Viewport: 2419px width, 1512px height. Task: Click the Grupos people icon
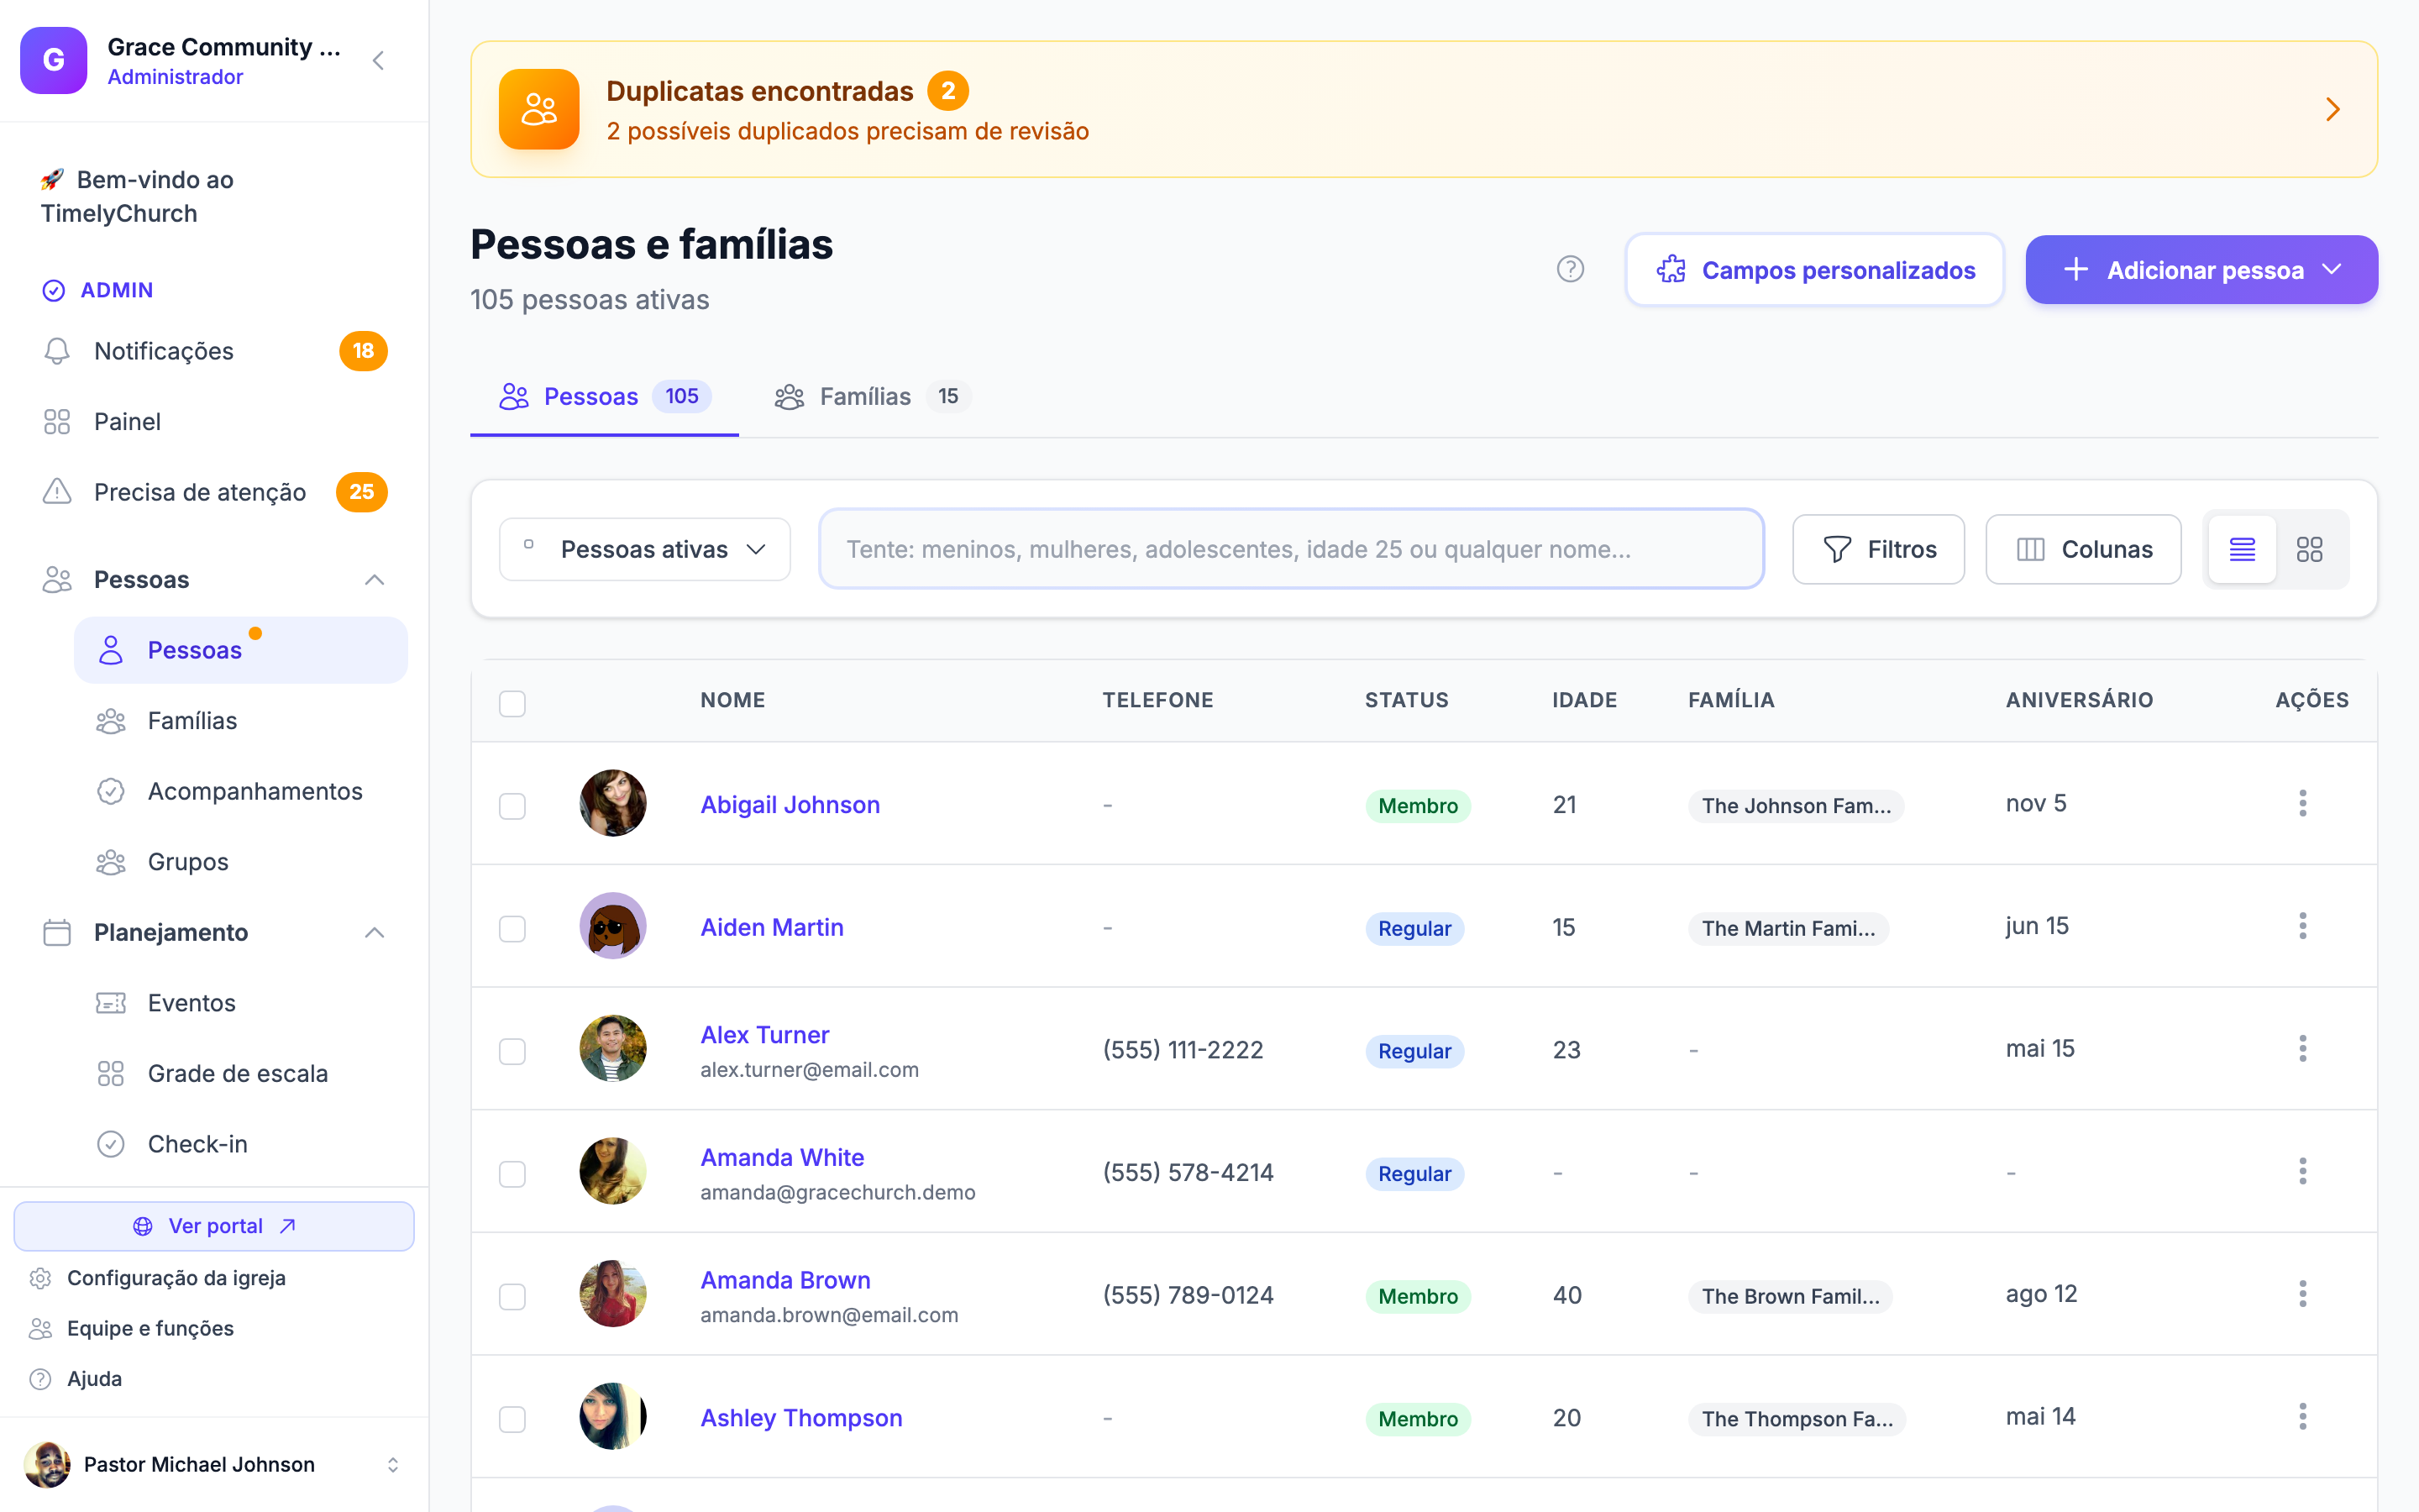pyautogui.click(x=111, y=862)
